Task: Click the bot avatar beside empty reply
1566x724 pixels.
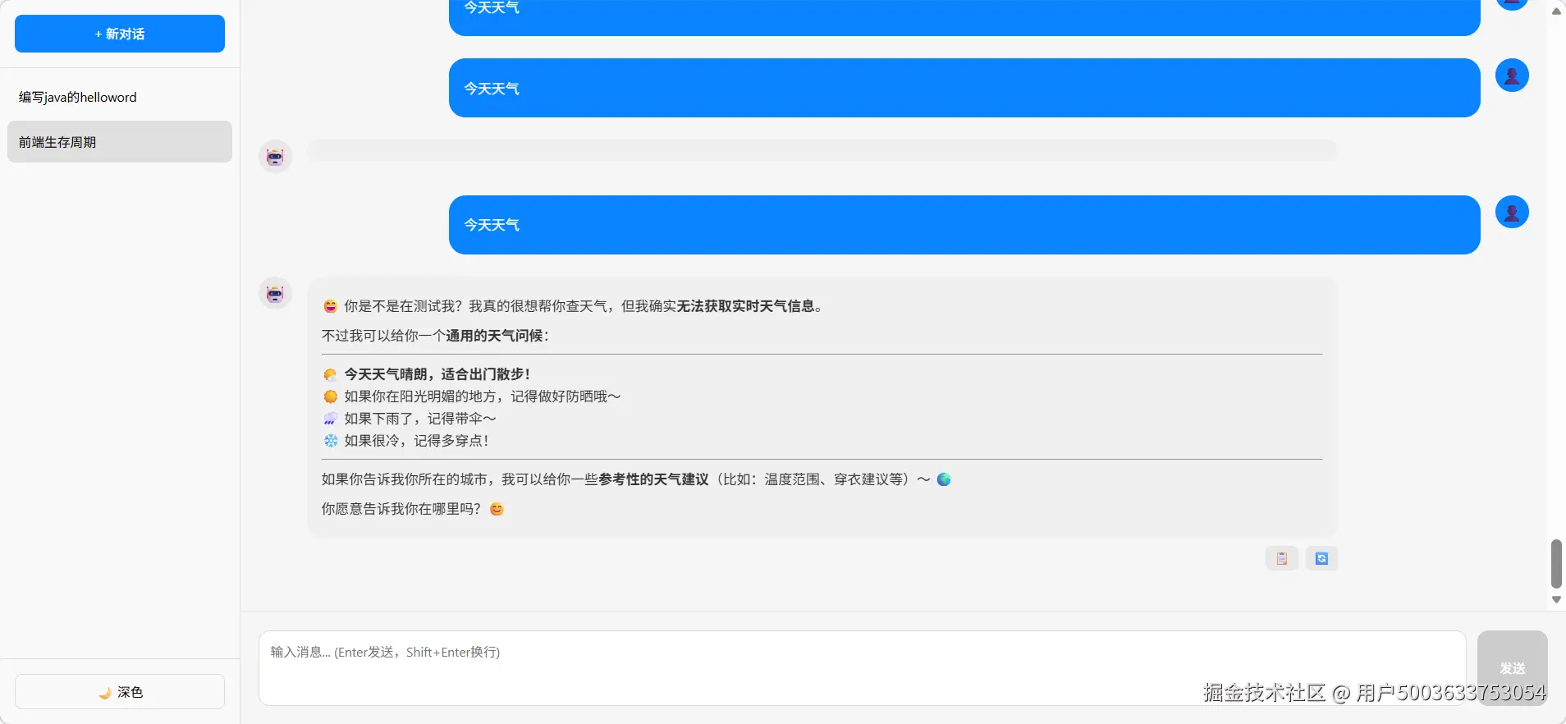Action: click(275, 156)
